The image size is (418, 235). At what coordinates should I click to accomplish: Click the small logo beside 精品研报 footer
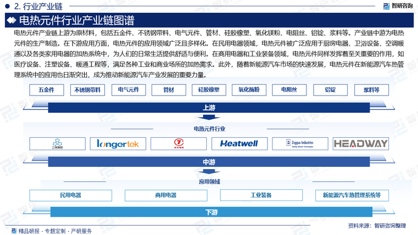(x=14, y=231)
